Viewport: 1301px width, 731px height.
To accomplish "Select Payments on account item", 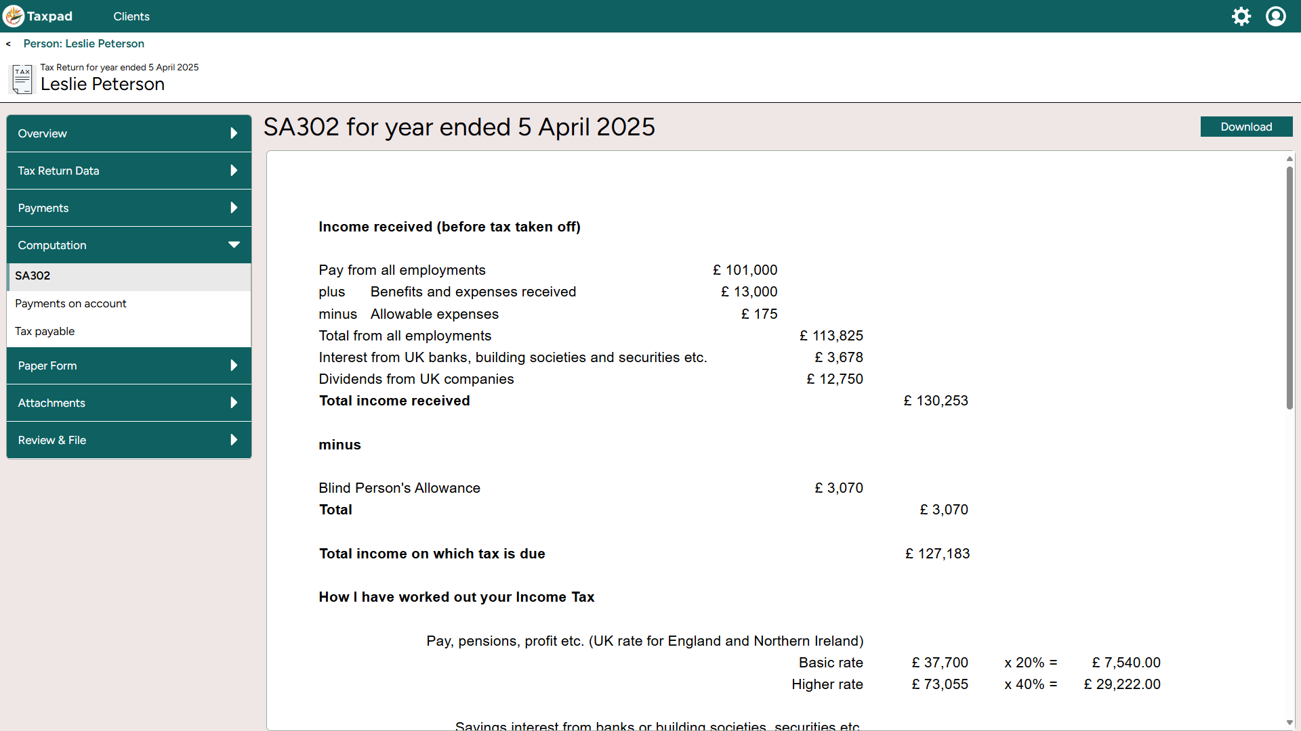I will tap(70, 303).
